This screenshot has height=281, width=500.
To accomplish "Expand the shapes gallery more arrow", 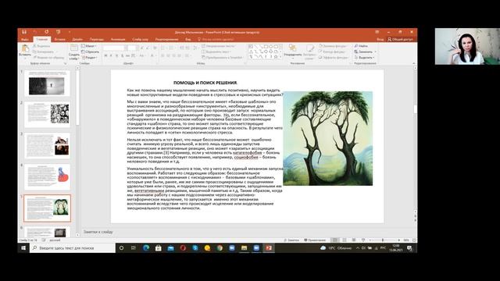I will 280,57.
